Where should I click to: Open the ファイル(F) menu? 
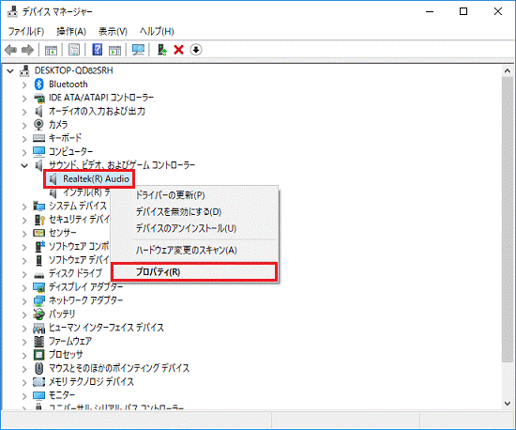(x=25, y=32)
